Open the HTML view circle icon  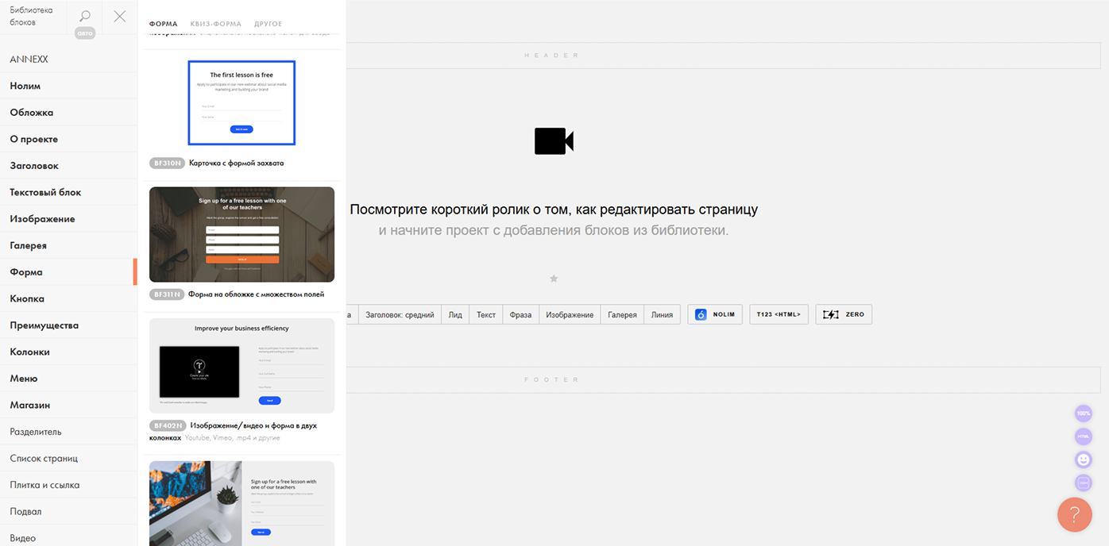pyautogui.click(x=1083, y=436)
